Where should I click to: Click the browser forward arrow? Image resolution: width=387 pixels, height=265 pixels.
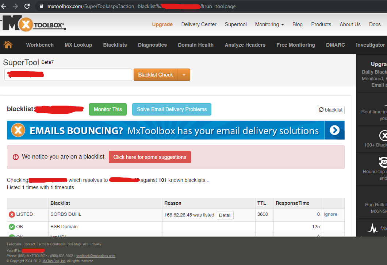pos(15,6)
